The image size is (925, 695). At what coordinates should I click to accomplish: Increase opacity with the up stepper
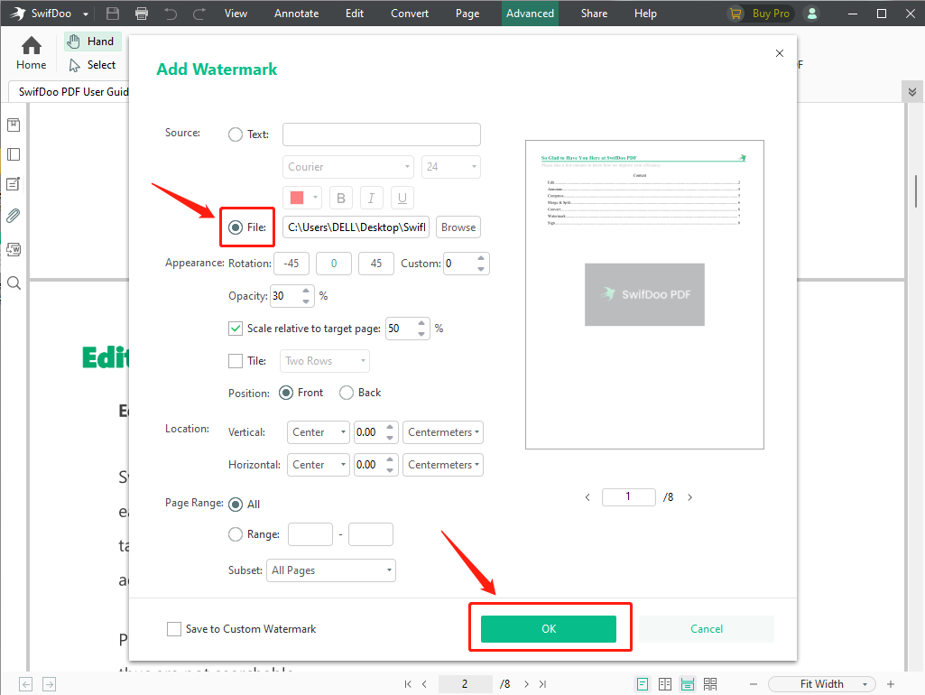(x=306, y=291)
